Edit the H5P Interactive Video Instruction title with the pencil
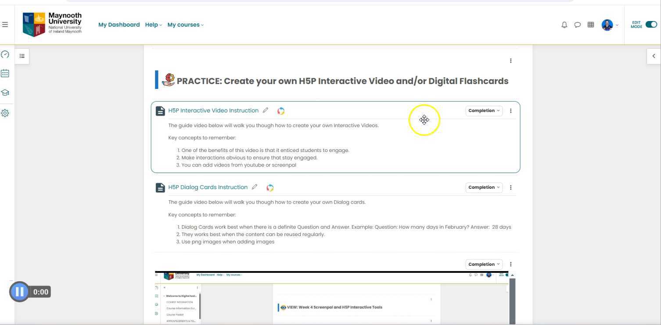The image size is (661, 325). click(x=266, y=110)
